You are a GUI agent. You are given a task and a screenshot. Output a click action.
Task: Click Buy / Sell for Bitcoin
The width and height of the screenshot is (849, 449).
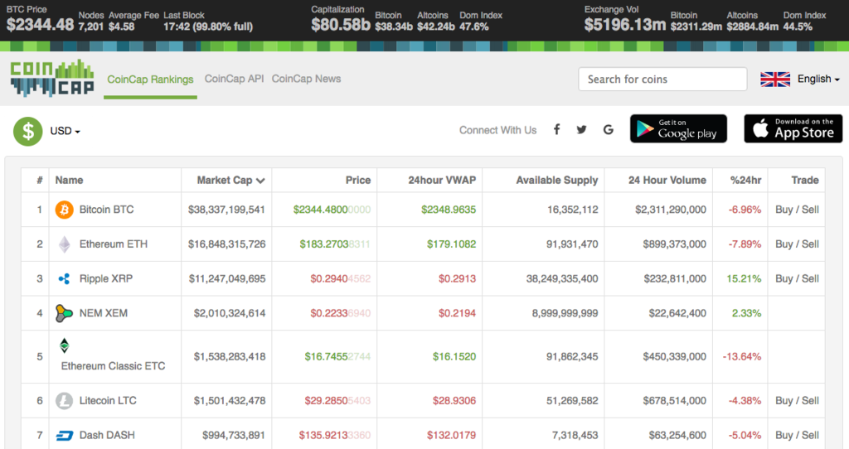pos(797,210)
